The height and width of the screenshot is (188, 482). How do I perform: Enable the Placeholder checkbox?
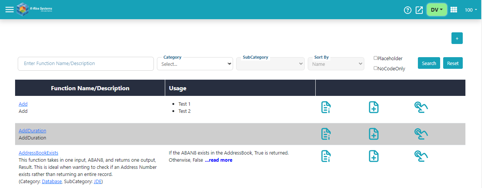(x=376, y=58)
